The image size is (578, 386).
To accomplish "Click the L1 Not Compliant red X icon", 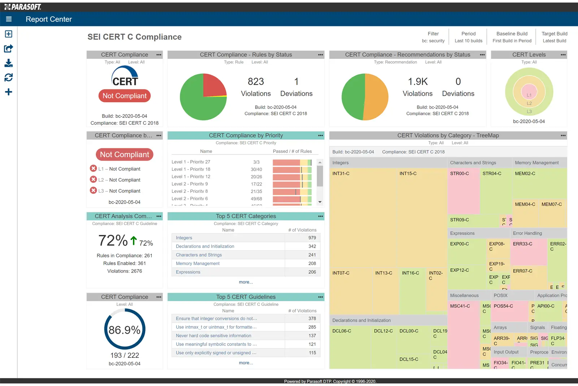I will coord(93,168).
